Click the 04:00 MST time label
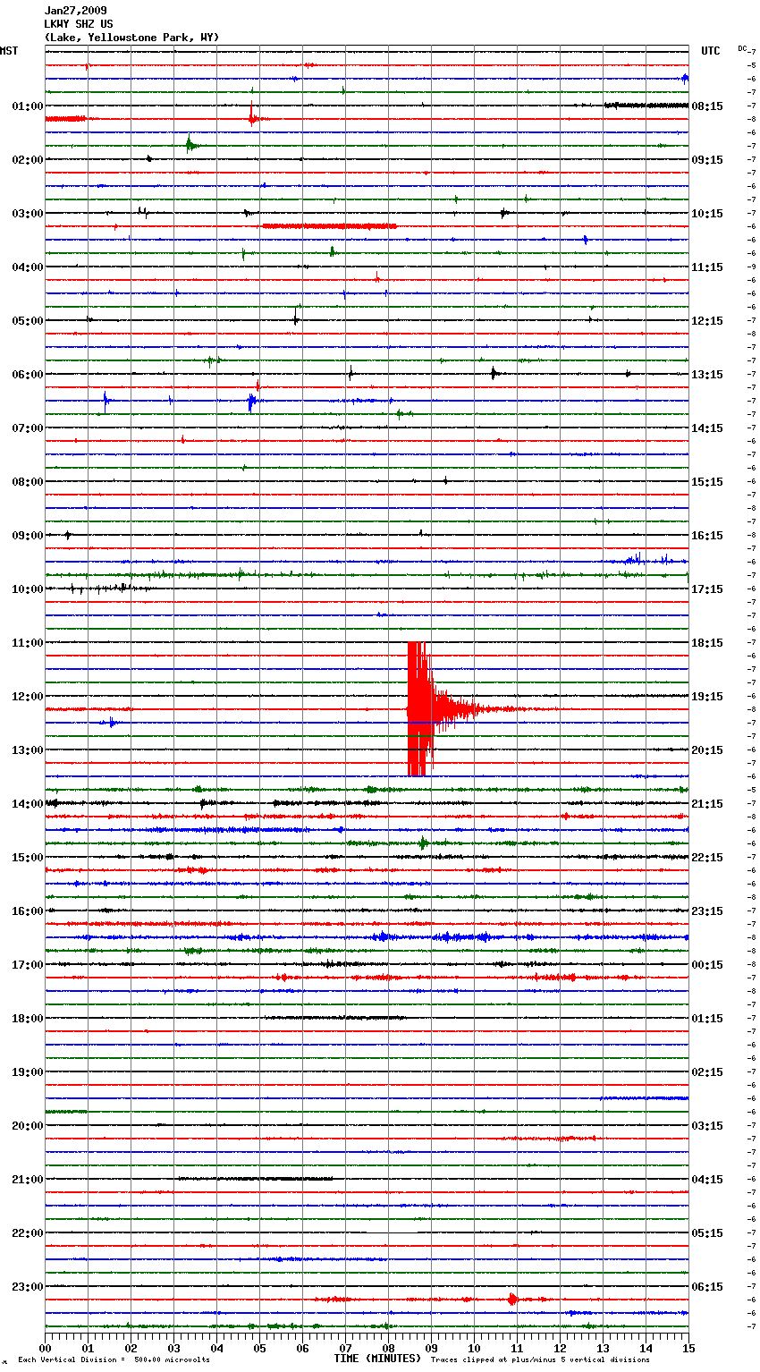This screenshot has width=760, height=1372. 27,267
